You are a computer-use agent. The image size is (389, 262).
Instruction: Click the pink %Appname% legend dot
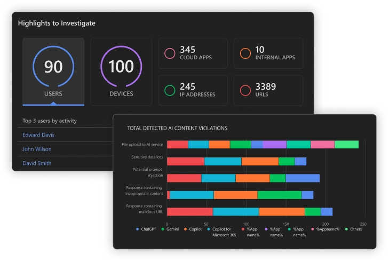pos(312,229)
